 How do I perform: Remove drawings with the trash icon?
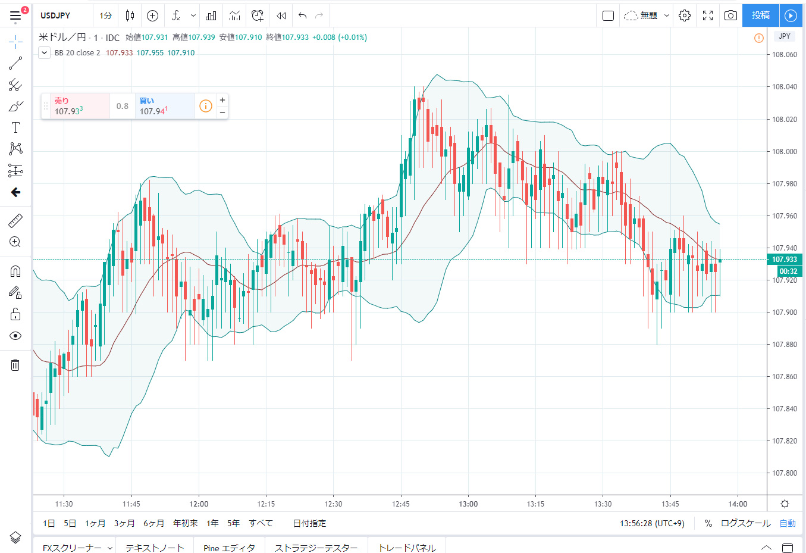(x=15, y=365)
